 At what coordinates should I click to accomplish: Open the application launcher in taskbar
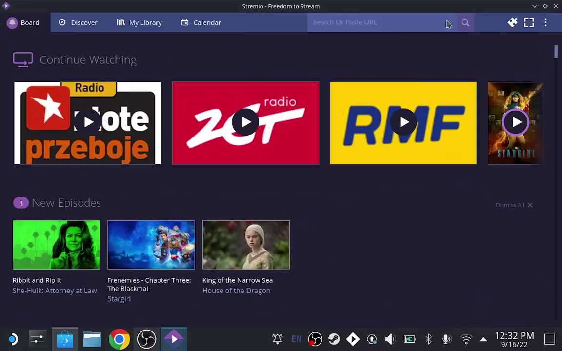point(13,339)
